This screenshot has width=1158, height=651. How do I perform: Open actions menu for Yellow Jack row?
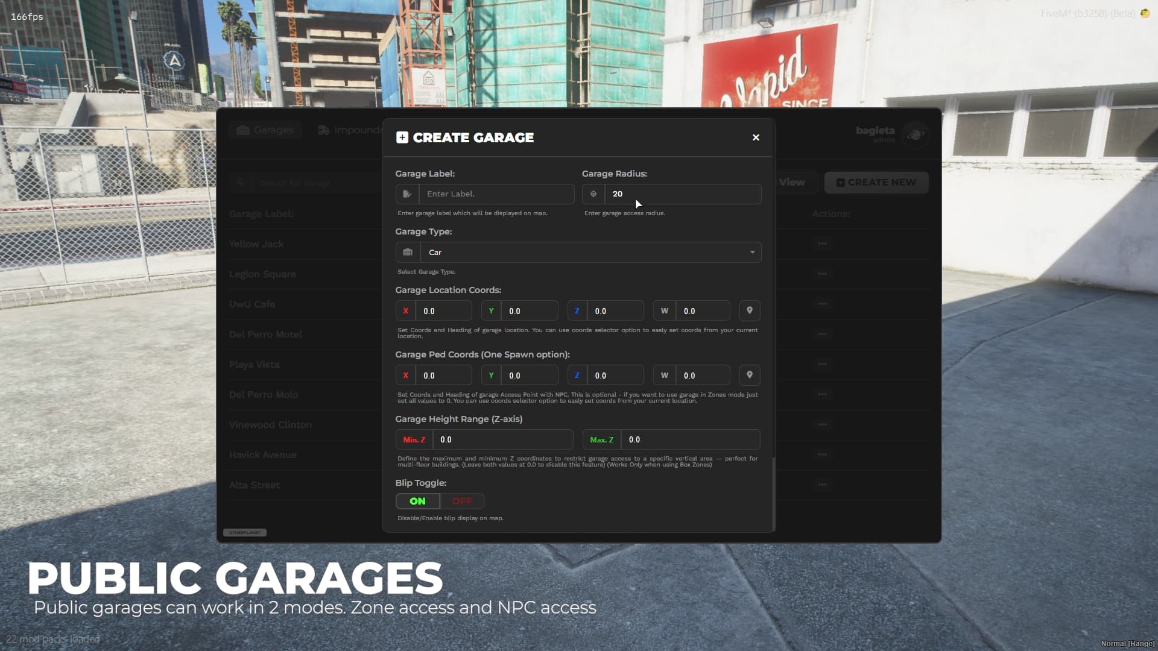coord(823,244)
